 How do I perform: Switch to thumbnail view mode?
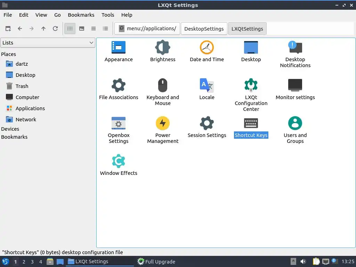coord(82,29)
